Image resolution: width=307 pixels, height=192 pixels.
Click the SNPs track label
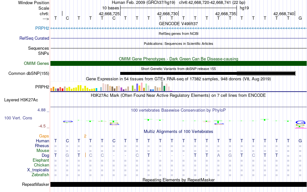(44, 53)
